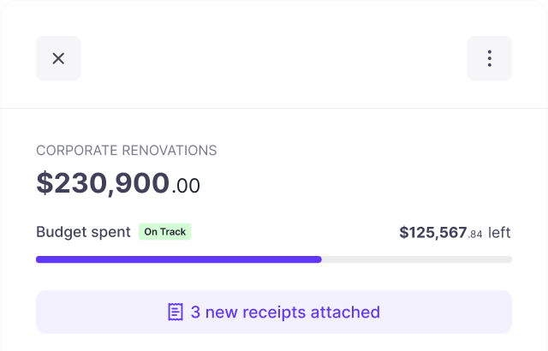Close the budget panel with the X icon
Screen dimensions: 548x351
pos(58,58)
